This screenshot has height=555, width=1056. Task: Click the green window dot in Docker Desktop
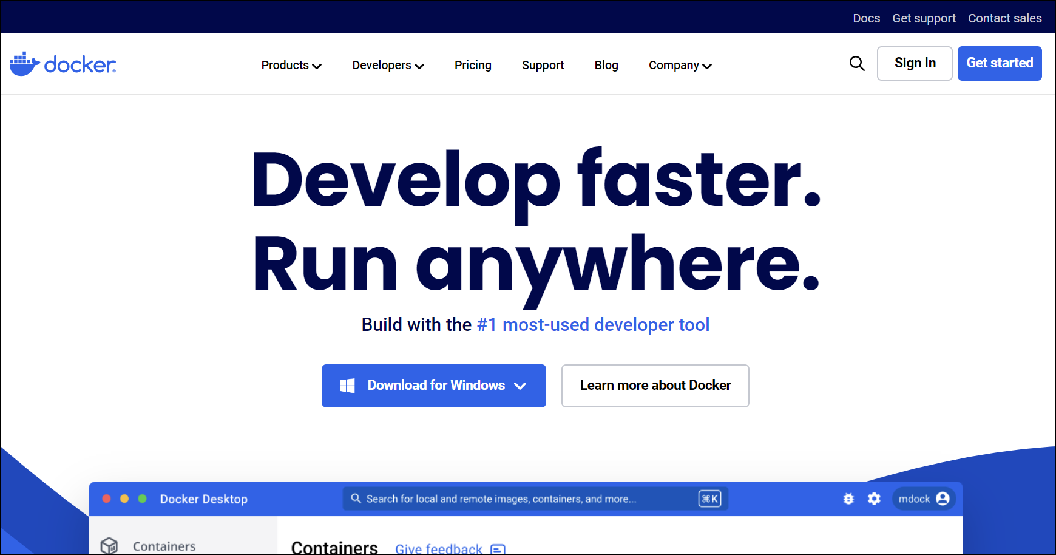[143, 499]
